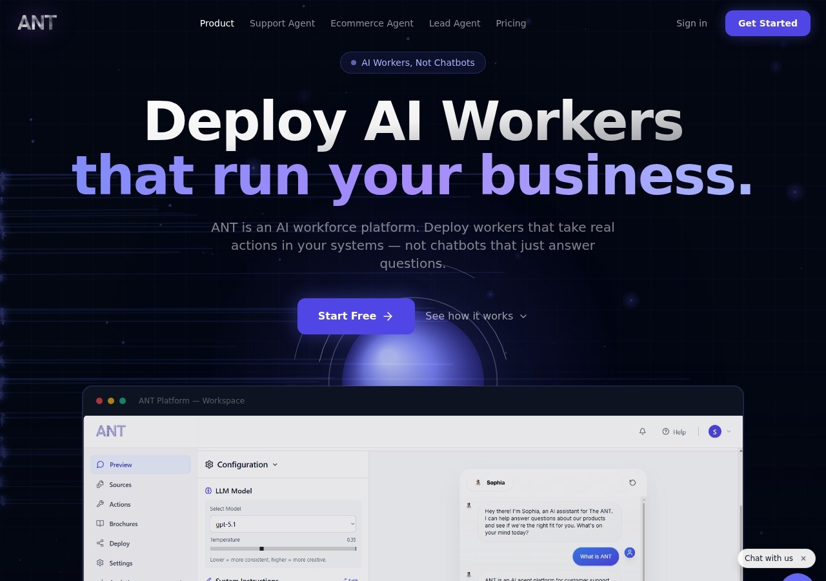The height and width of the screenshot is (581, 826).
Task: Open the Product menu
Action: tap(217, 23)
